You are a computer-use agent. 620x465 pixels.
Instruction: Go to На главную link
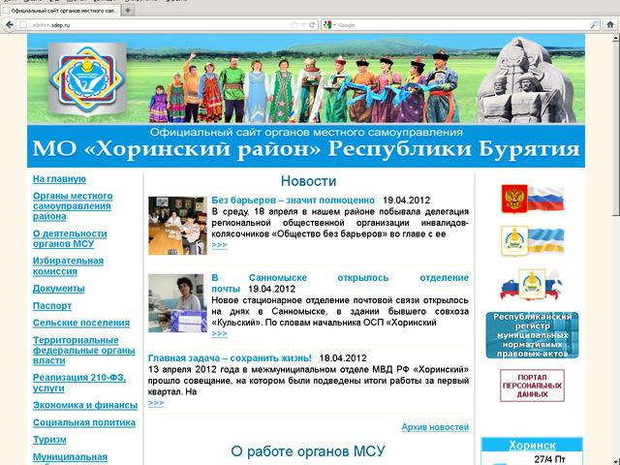59,179
